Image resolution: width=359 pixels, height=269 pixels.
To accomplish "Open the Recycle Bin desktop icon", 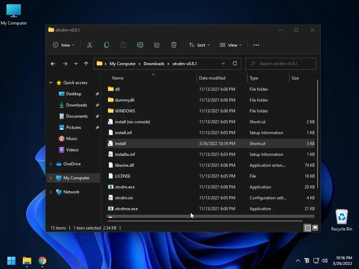I will [341, 220].
